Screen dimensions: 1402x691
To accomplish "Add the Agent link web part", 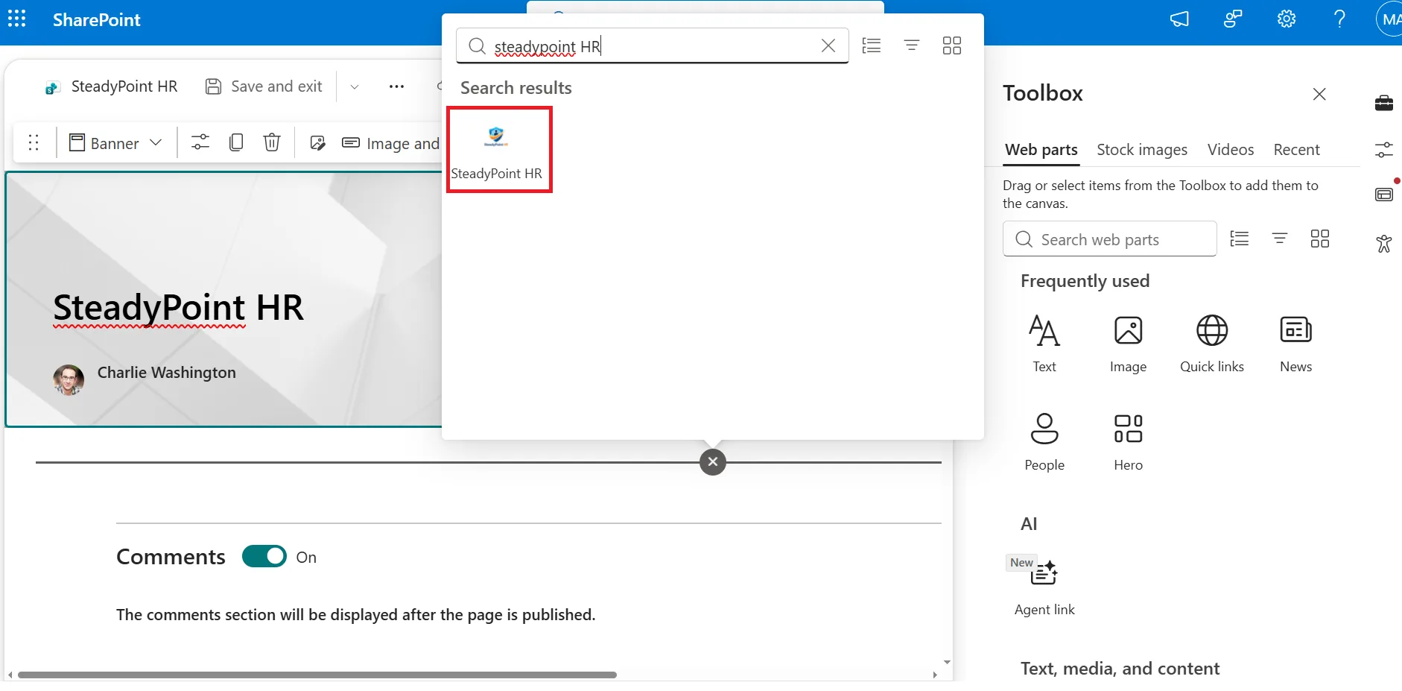I will 1044,587.
